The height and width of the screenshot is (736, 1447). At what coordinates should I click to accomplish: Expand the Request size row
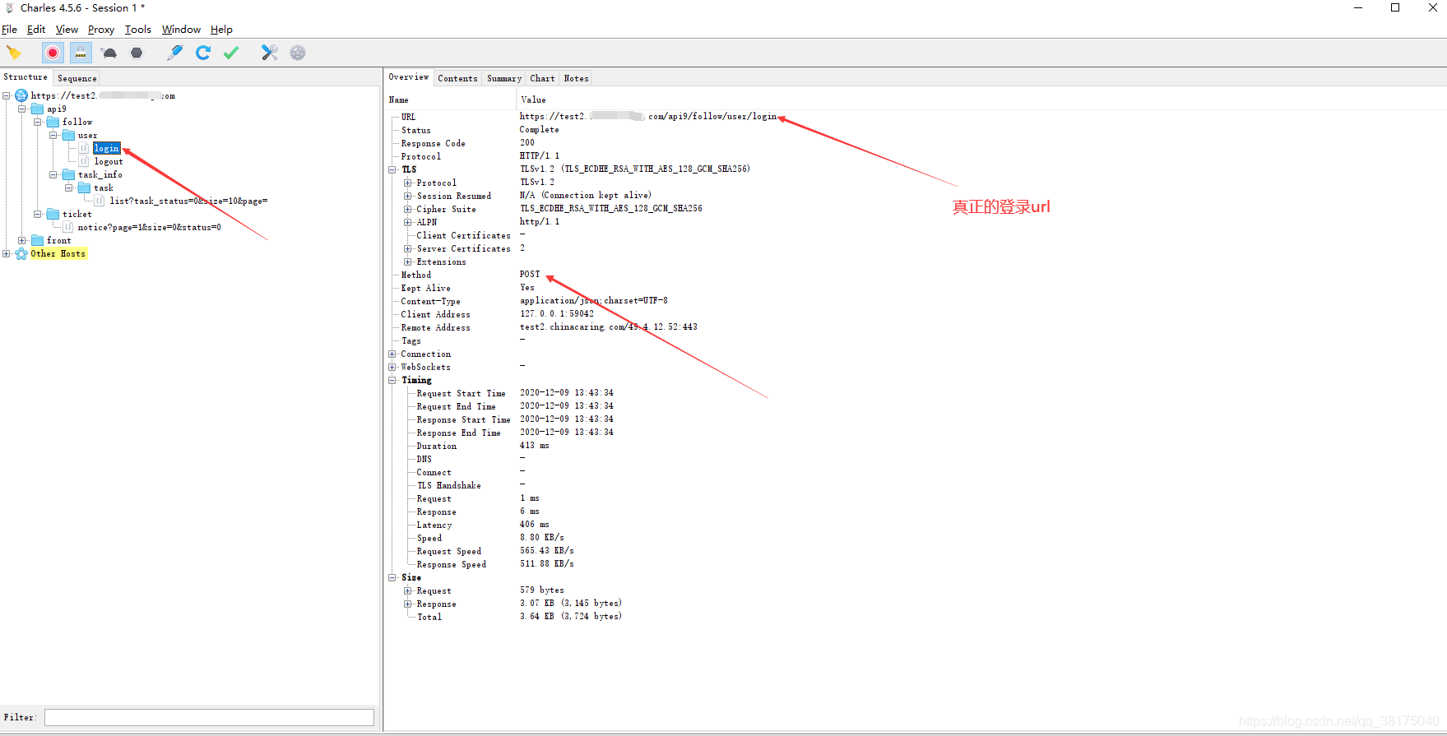(x=407, y=591)
